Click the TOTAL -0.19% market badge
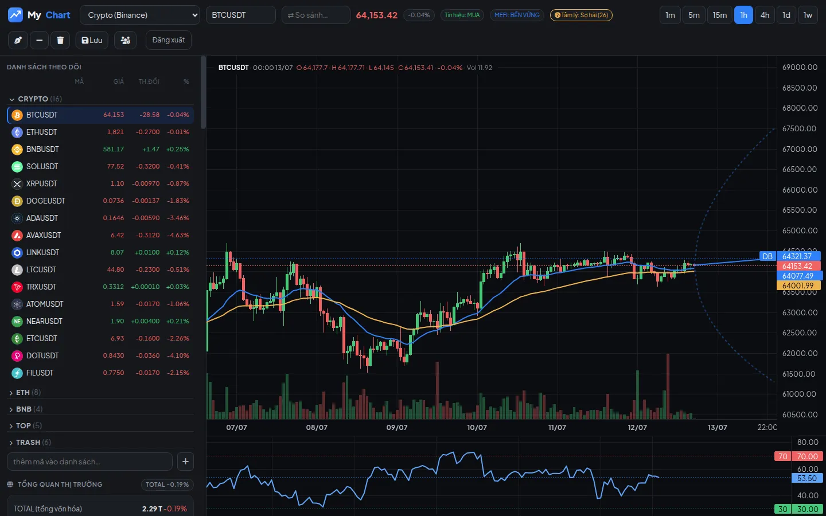This screenshot has width=826, height=516. (x=167, y=484)
